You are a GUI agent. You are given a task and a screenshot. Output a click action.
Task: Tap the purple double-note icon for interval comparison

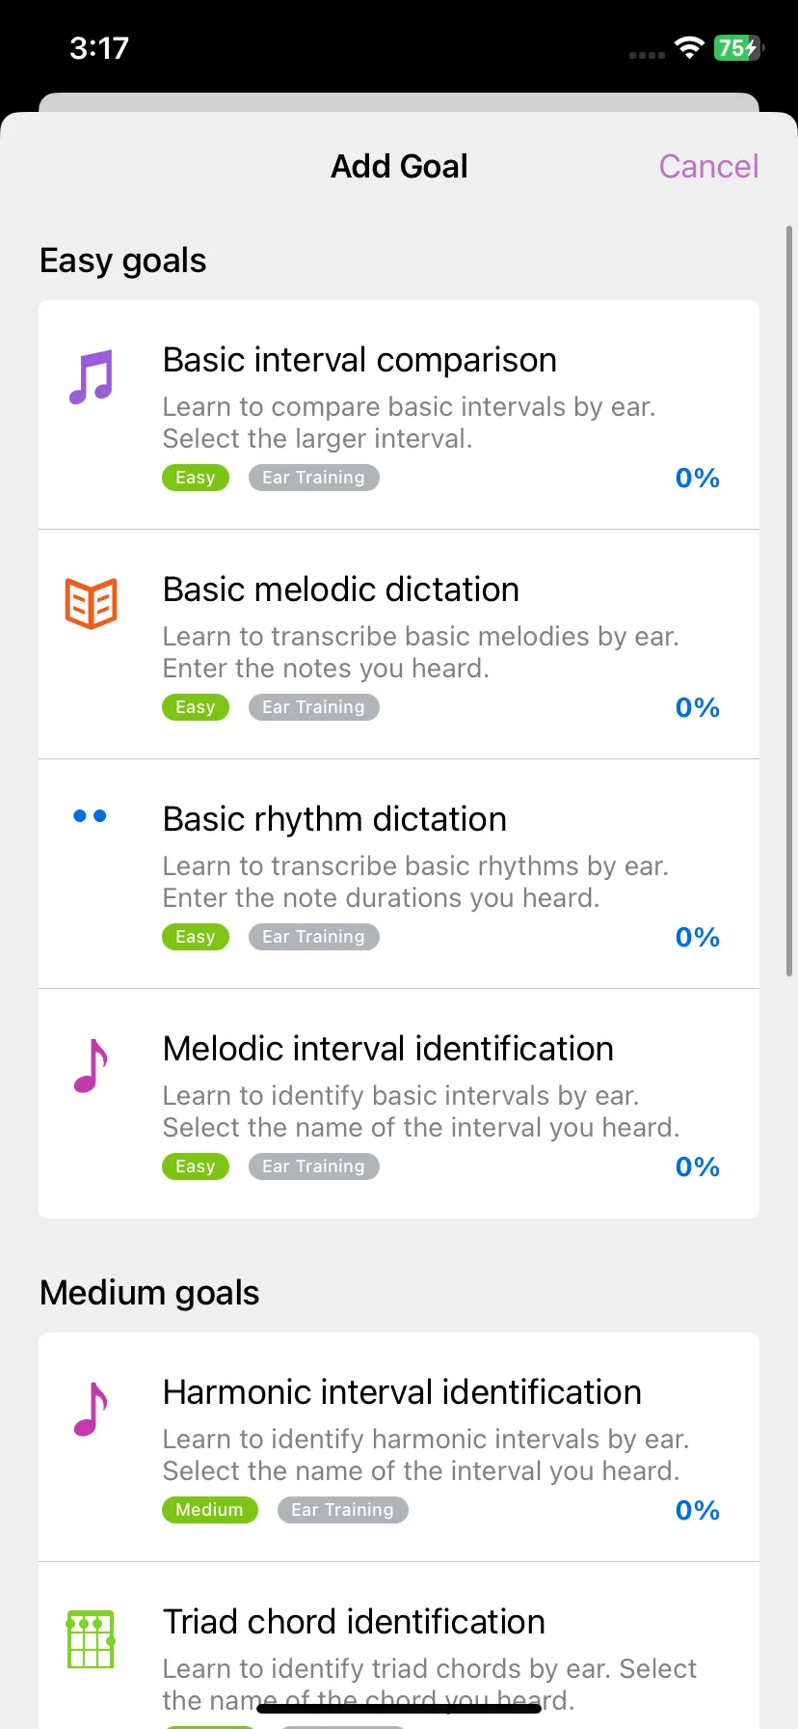point(92,376)
